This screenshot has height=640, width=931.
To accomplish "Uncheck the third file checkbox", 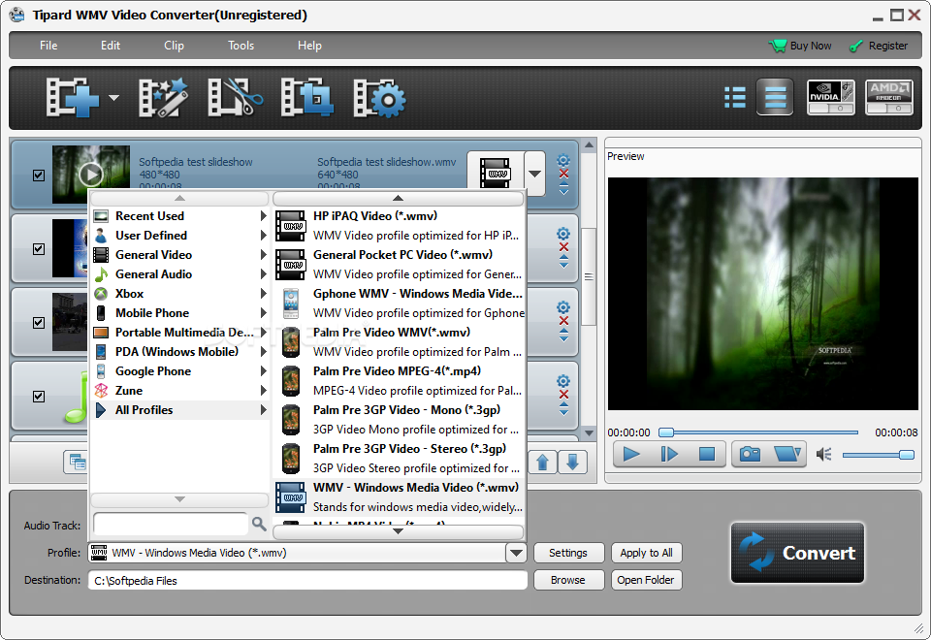I will pos(39,322).
